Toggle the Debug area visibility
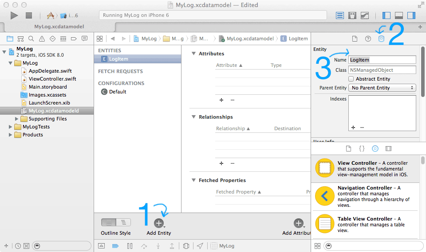Viewport: 426px width, 252px height. point(398,16)
